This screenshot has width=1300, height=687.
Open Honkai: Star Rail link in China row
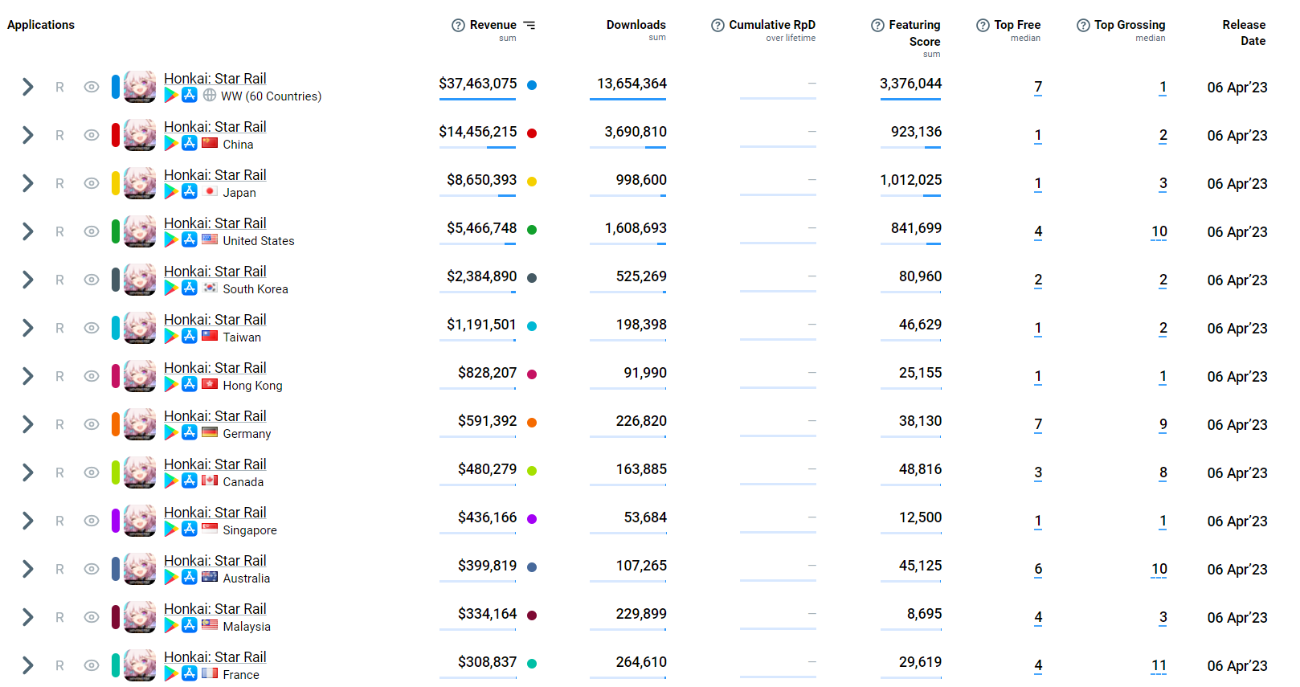click(215, 127)
